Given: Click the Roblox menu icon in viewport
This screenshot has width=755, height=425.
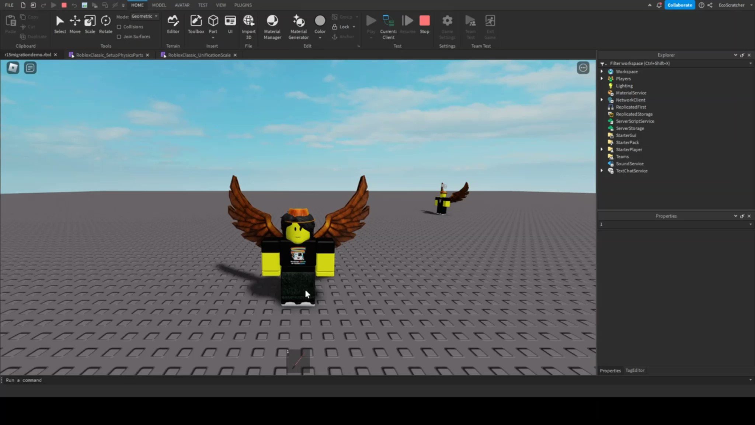Looking at the screenshot, I should (x=13, y=68).
